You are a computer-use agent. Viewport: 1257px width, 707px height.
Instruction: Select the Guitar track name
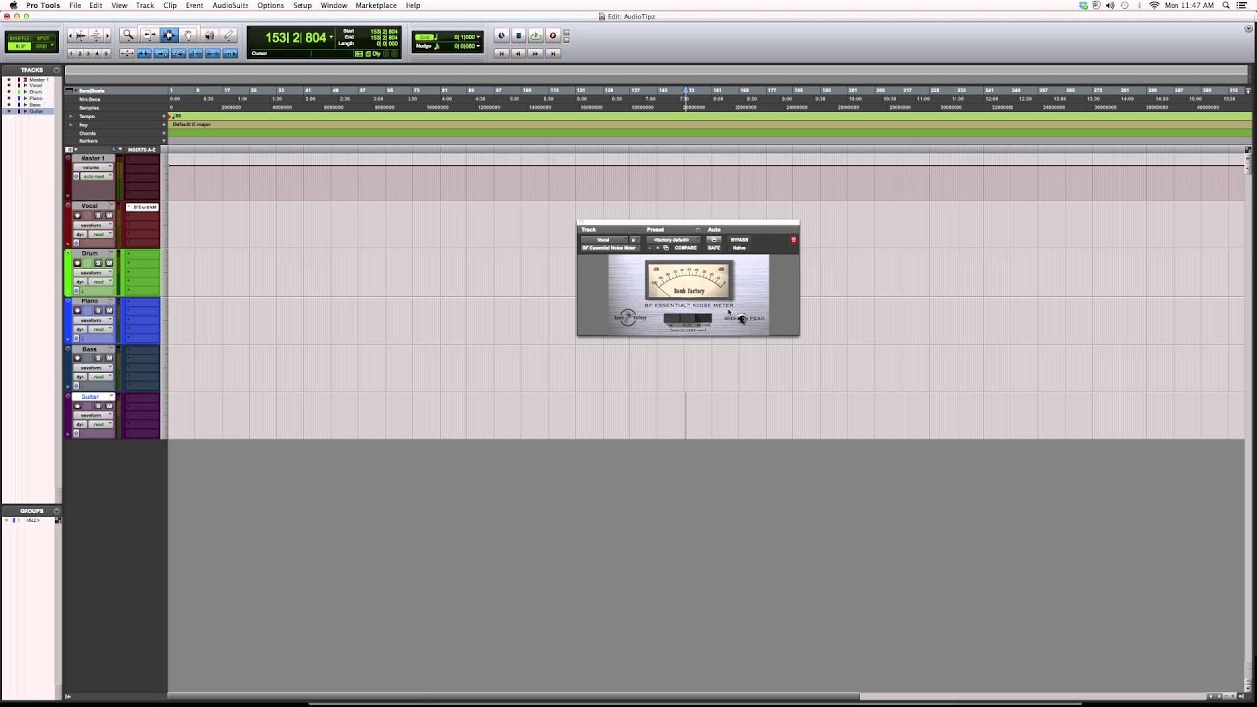(x=90, y=396)
